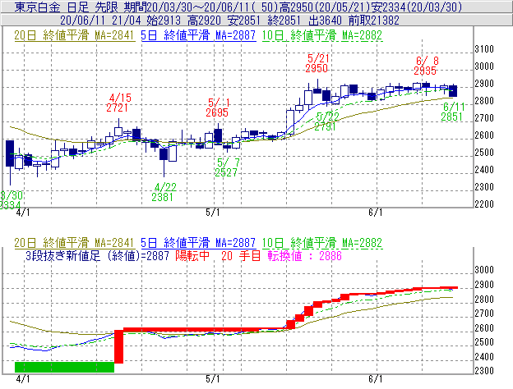Click the 東京白金 日足 先限 title text
This screenshot has width=513, height=389.
tap(67, 7)
